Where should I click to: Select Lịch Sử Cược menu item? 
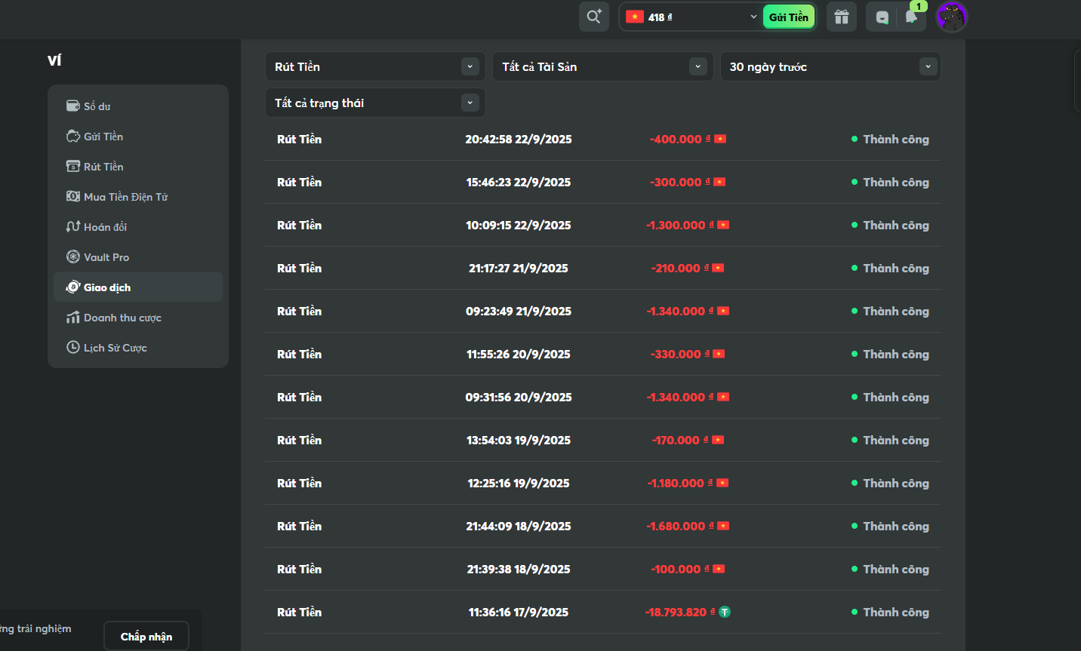coord(115,348)
